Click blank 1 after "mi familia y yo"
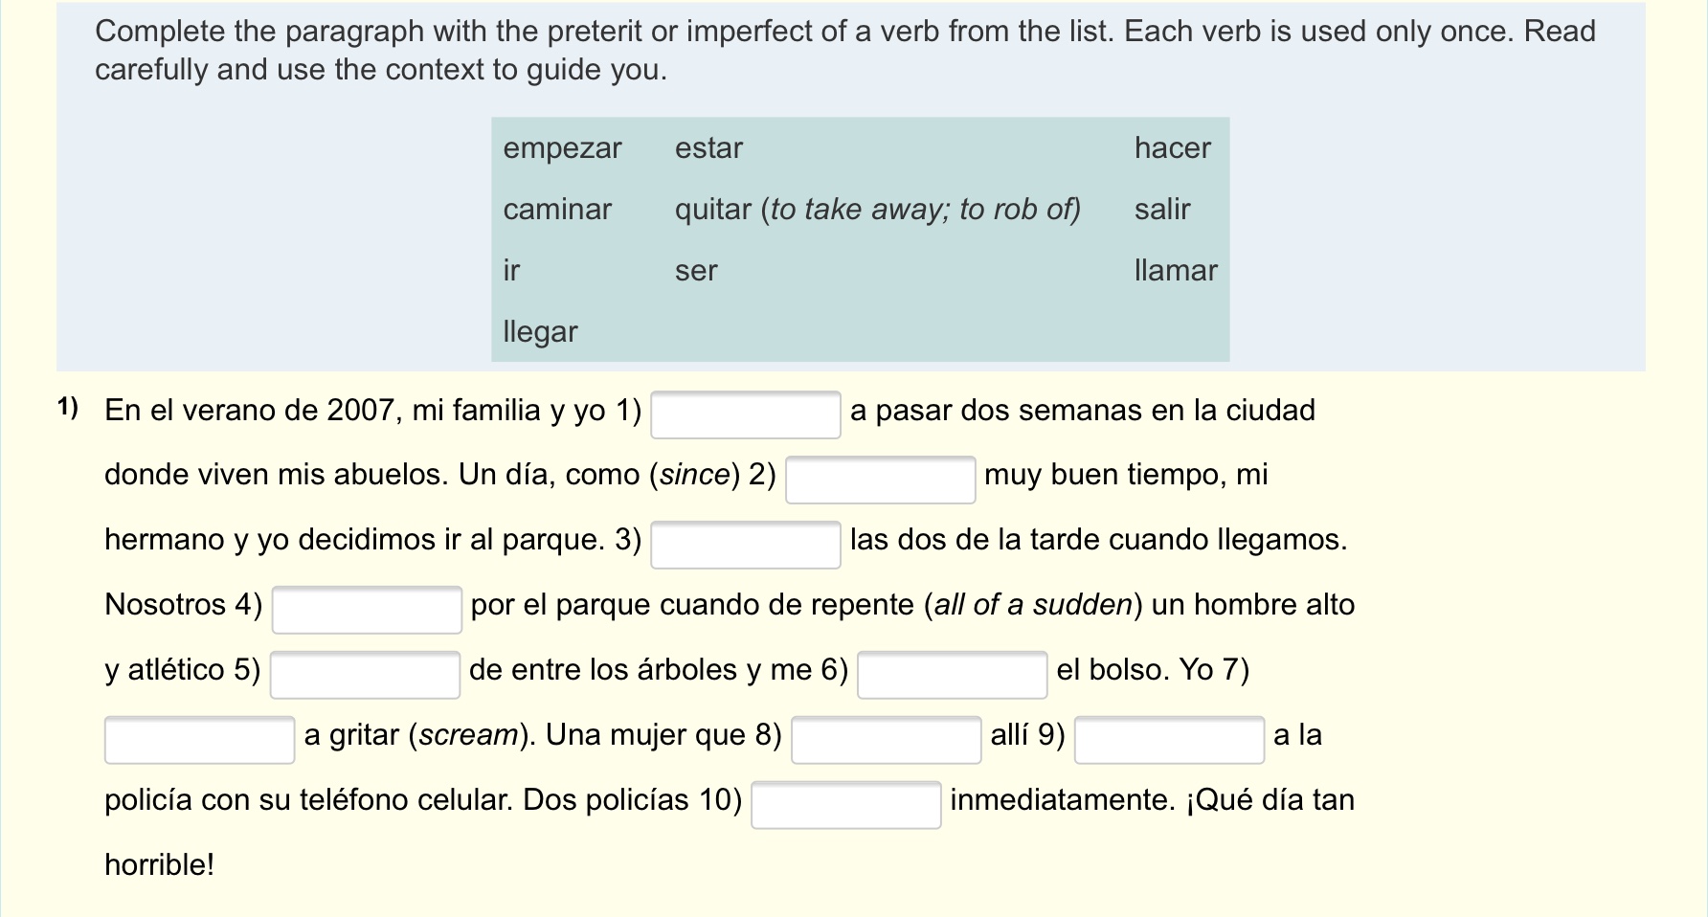Image resolution: width=1708 pixels, height=917 pixels. pyautogui.click(x=745, y=414)
